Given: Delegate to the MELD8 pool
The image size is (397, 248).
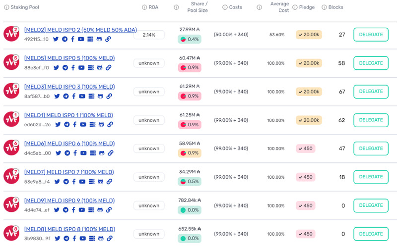Looking at the screenshot, I should pos(371,234).
